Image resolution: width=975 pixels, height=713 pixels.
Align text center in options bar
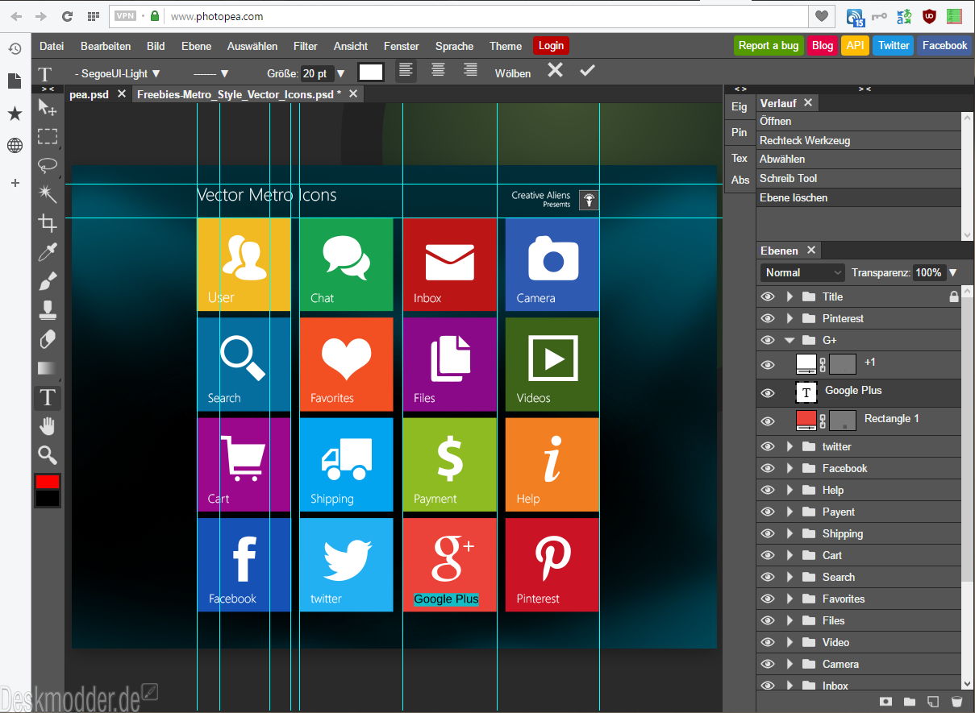(x=438, y=71)
